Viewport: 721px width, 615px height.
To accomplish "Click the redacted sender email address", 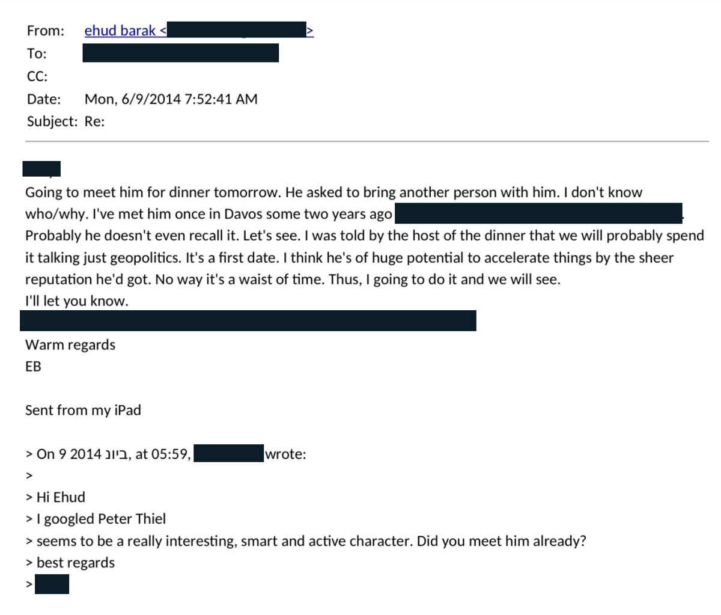I will pyautogui.click(x=237, y=30).
